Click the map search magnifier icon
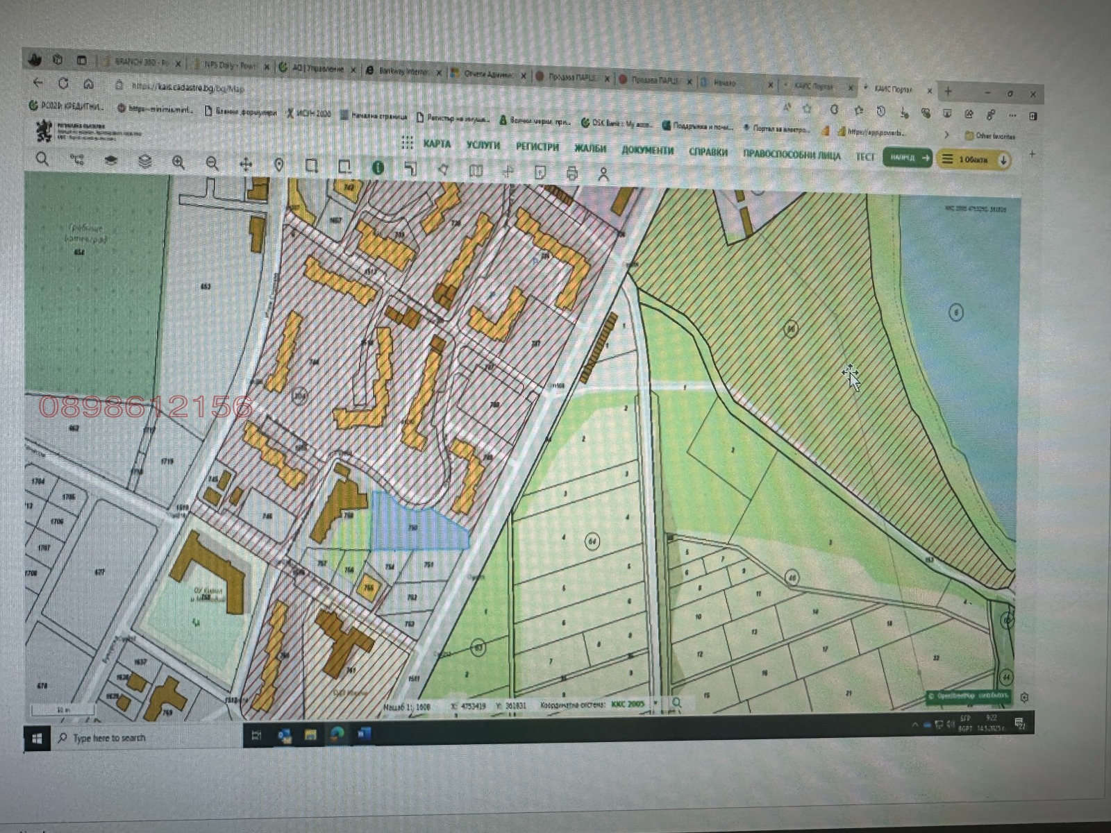Screen dimensions: 1111x833 pos(42,160)
